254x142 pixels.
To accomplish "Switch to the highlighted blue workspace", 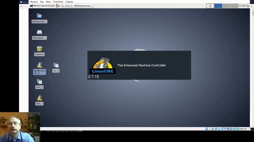I will [218, 6].
